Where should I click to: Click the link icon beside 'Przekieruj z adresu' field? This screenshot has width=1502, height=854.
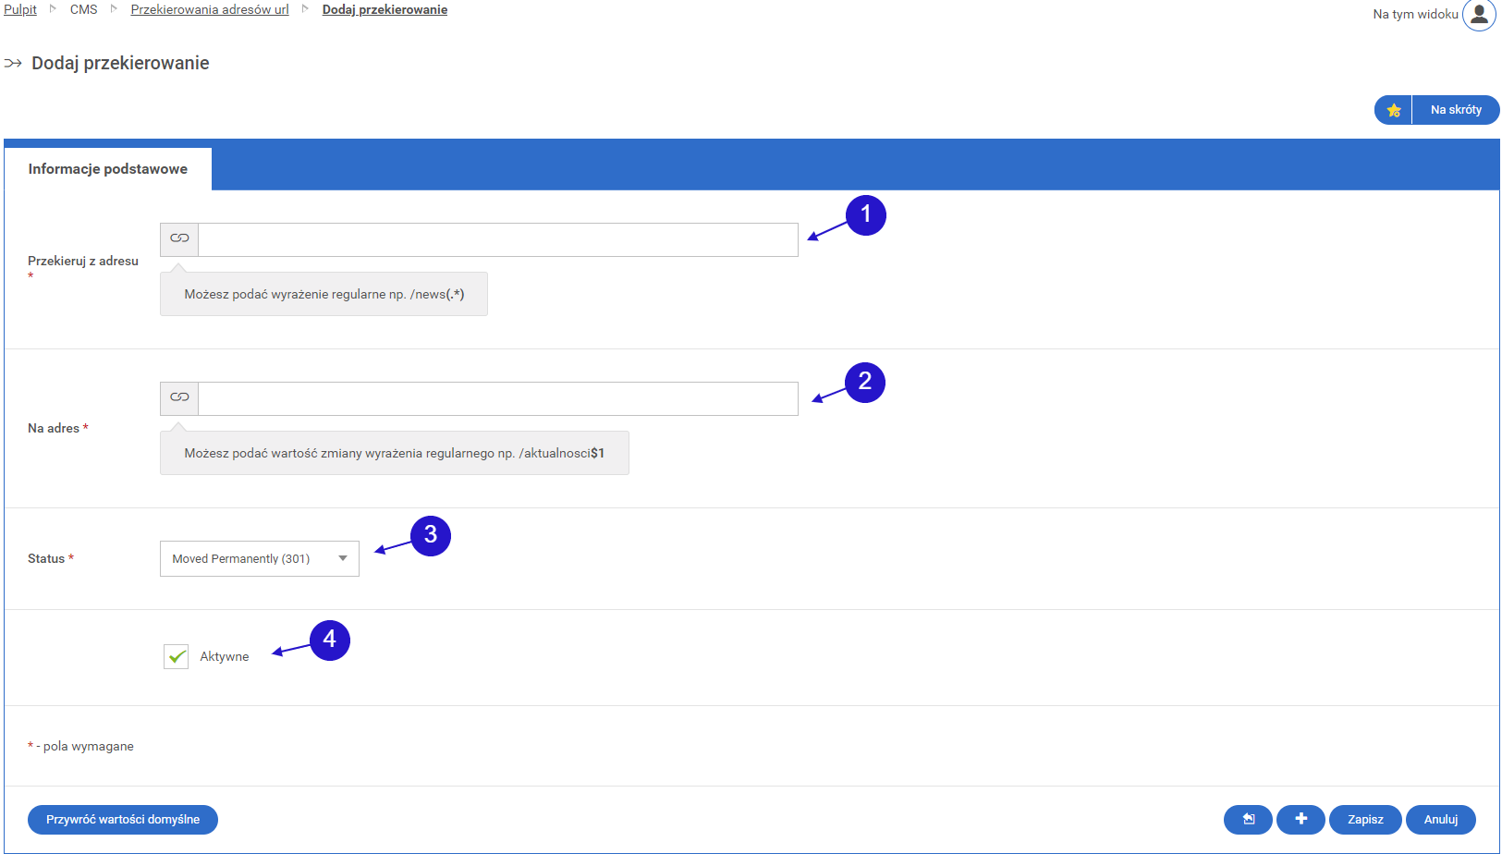point(179,239)
